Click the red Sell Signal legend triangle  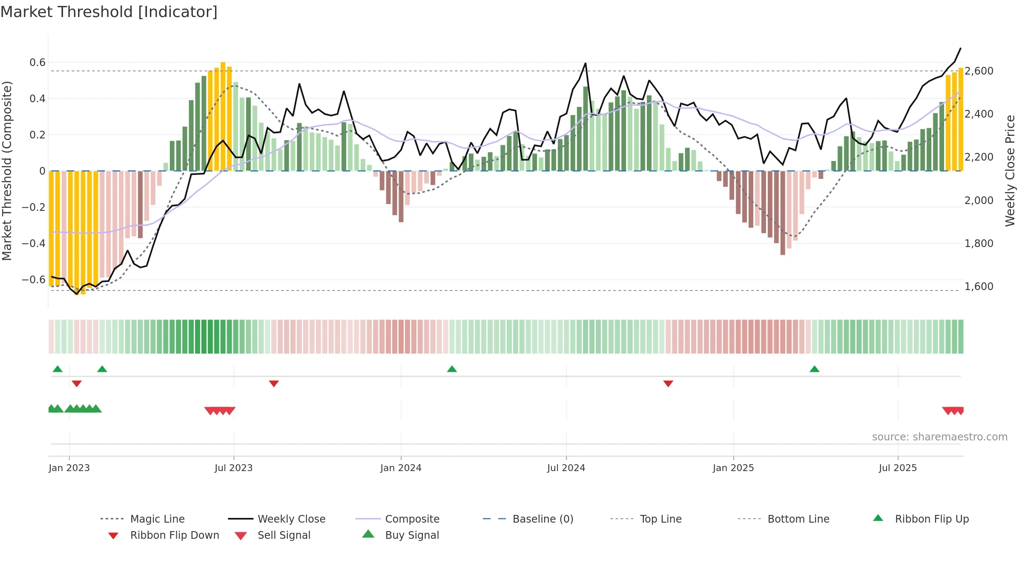pyautogui.click(x=241, y=536)
